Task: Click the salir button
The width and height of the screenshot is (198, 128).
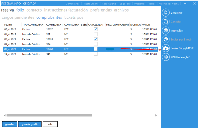Action: tap(50, 124)
